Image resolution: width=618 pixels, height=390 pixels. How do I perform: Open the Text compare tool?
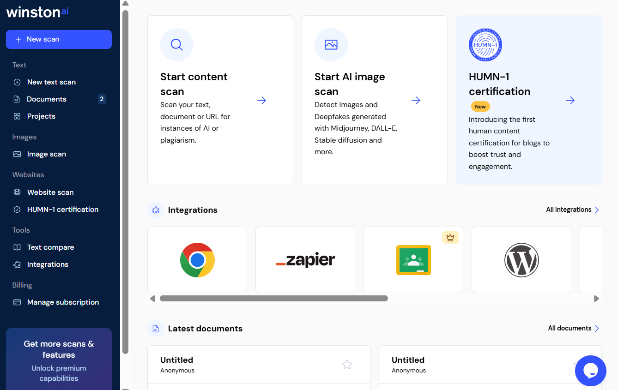[x=50, y=247]
